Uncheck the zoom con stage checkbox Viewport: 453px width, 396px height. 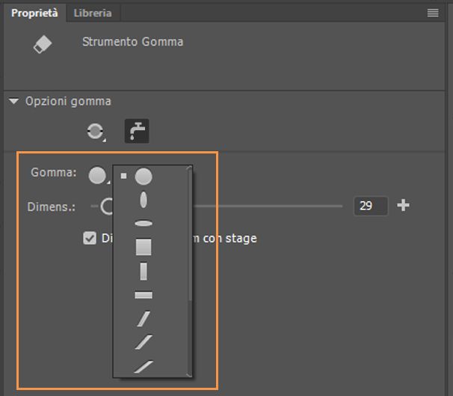pyautogui.click(x=90, y=238)
